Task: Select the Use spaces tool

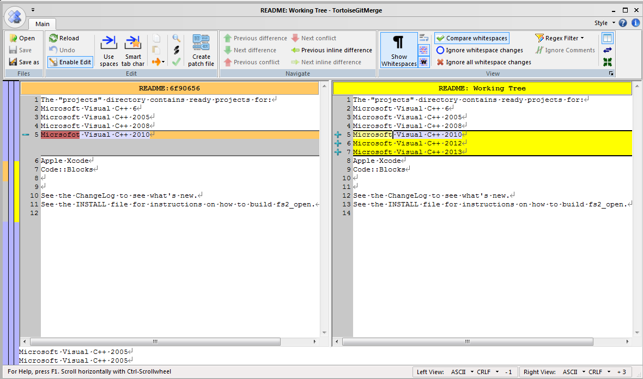Action: tap(109, 42)
